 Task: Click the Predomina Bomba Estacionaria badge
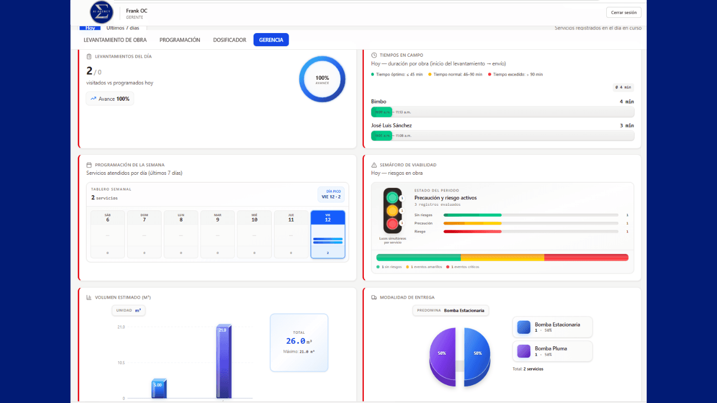coord(451,310)
